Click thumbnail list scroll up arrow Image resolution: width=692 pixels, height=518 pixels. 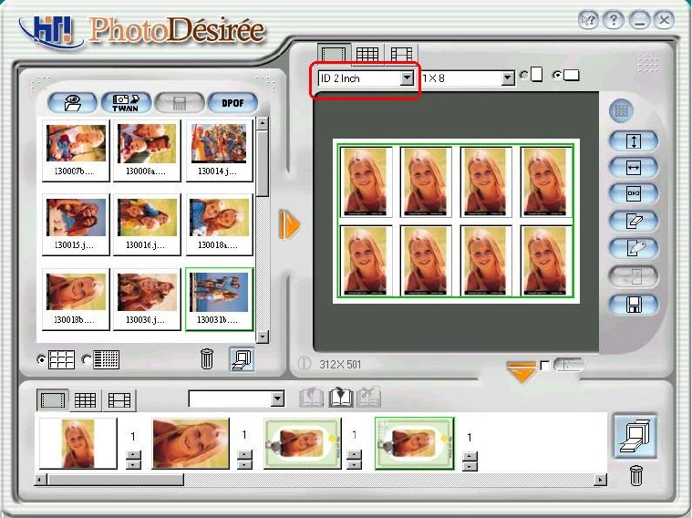pyautogui.click(x=263, y=124)
